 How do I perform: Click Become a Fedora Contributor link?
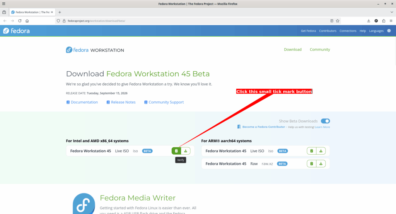pos(263,127)
